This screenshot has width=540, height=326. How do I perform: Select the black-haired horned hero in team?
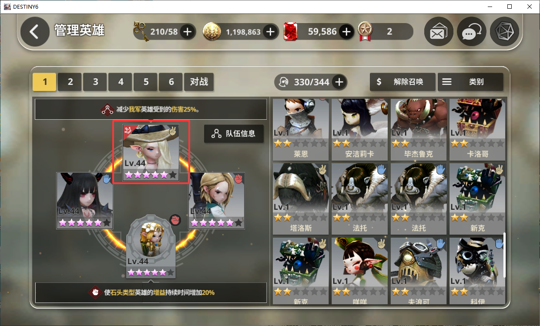click(85, 200)
